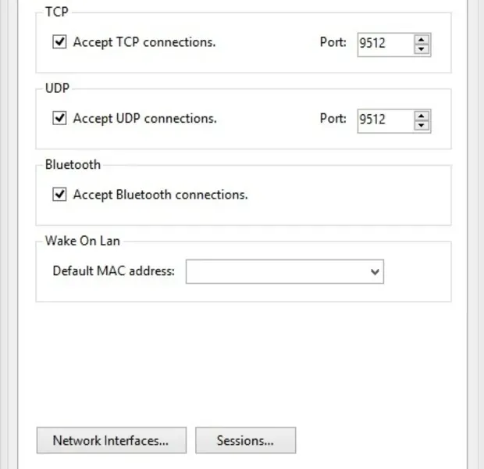Uncheck the Accept UDP connections checkbox
Screen dimensions: 484x469
tap(59, 119)
